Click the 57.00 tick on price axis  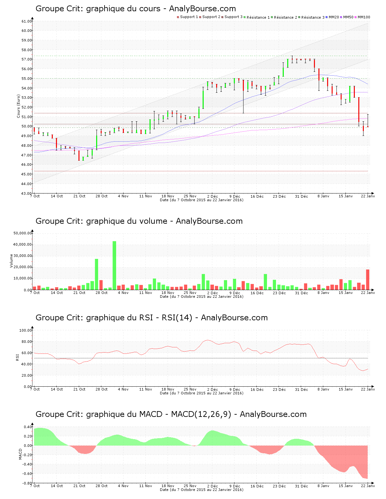pyautogui.click(x=27, y=60)
